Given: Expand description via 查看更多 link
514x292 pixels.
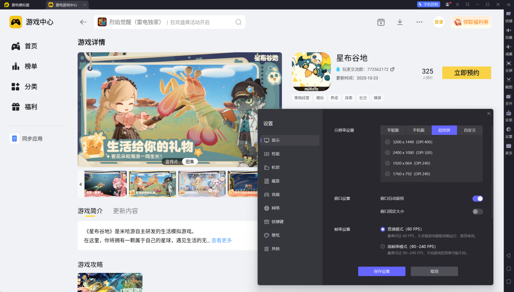Looking at the screenshot, I should pyautogui.click(x=221, y=240).
